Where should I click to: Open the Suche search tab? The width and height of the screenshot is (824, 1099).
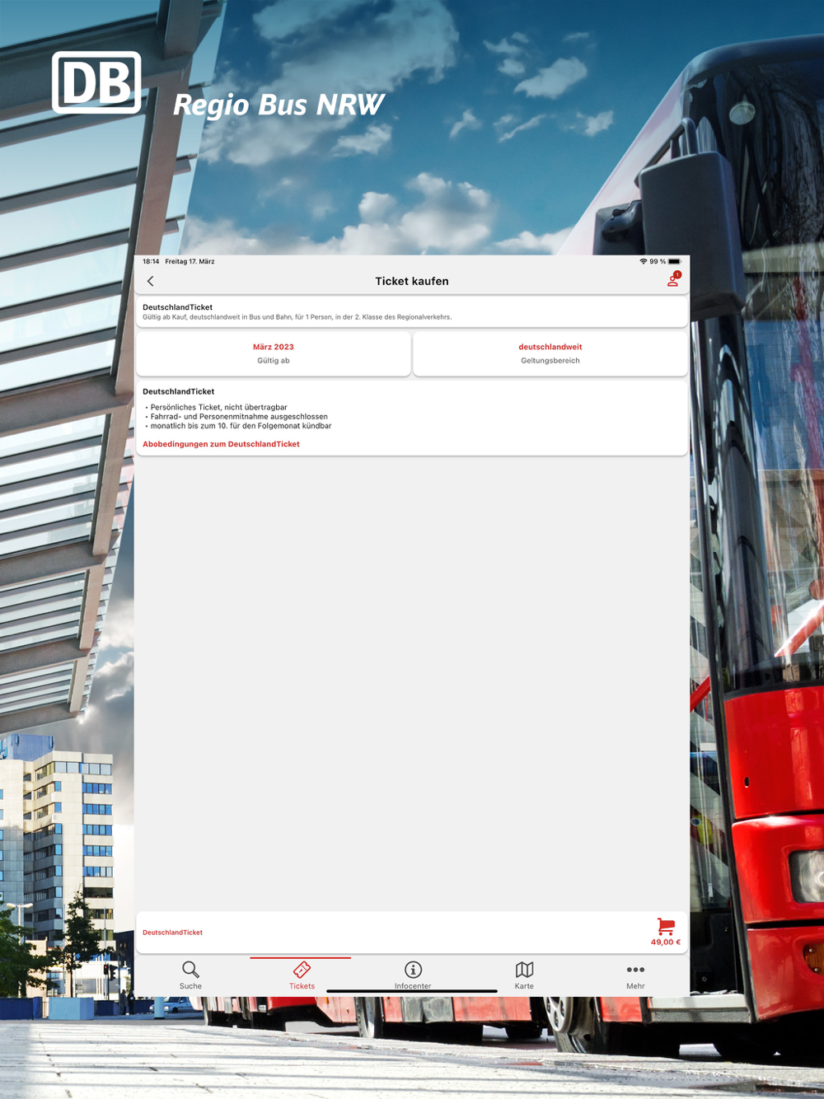tap(190, 975)
